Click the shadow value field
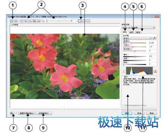 152,64
